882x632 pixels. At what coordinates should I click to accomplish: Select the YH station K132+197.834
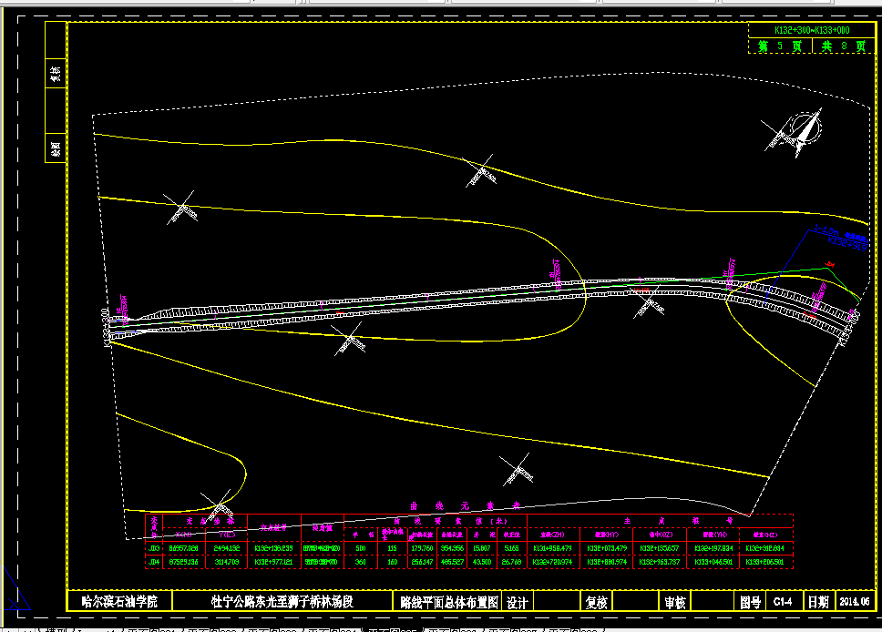(x=713, y=548)
